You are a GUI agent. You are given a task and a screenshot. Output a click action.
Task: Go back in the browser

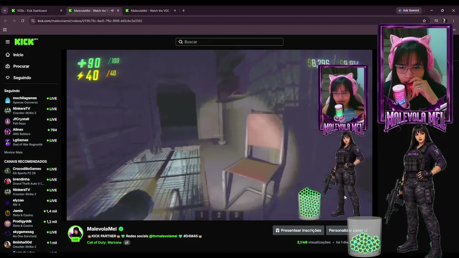(5, 21)
